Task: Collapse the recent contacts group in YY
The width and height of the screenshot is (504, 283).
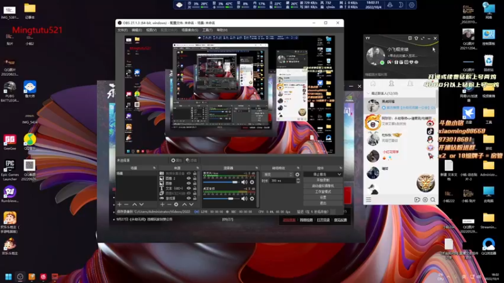Action: 369,93
